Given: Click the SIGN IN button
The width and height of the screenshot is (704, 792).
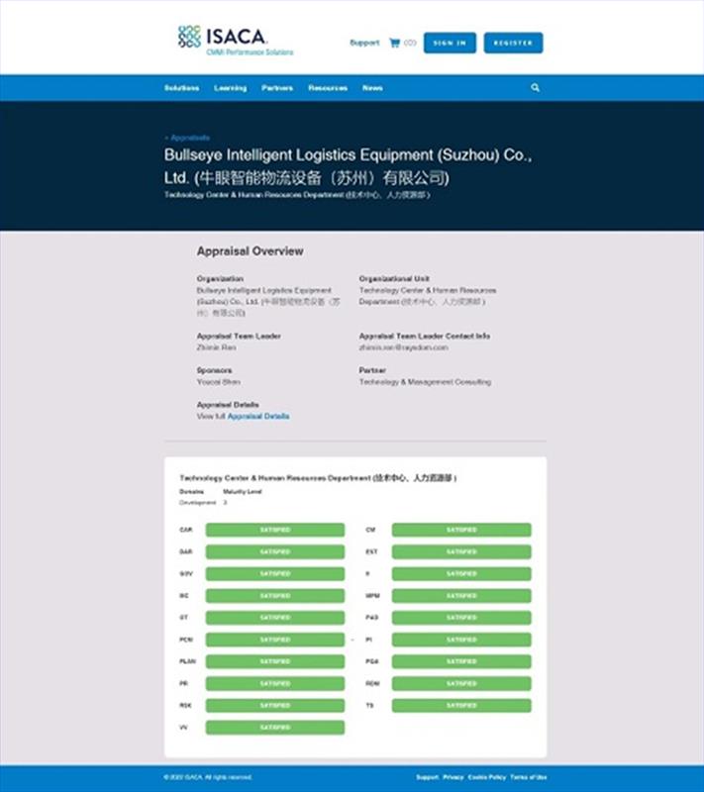Looking at the screenshot, I should (450, 43).
